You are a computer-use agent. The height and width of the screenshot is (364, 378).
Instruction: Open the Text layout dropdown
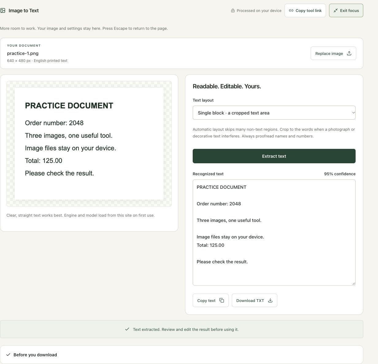(274, 113)
